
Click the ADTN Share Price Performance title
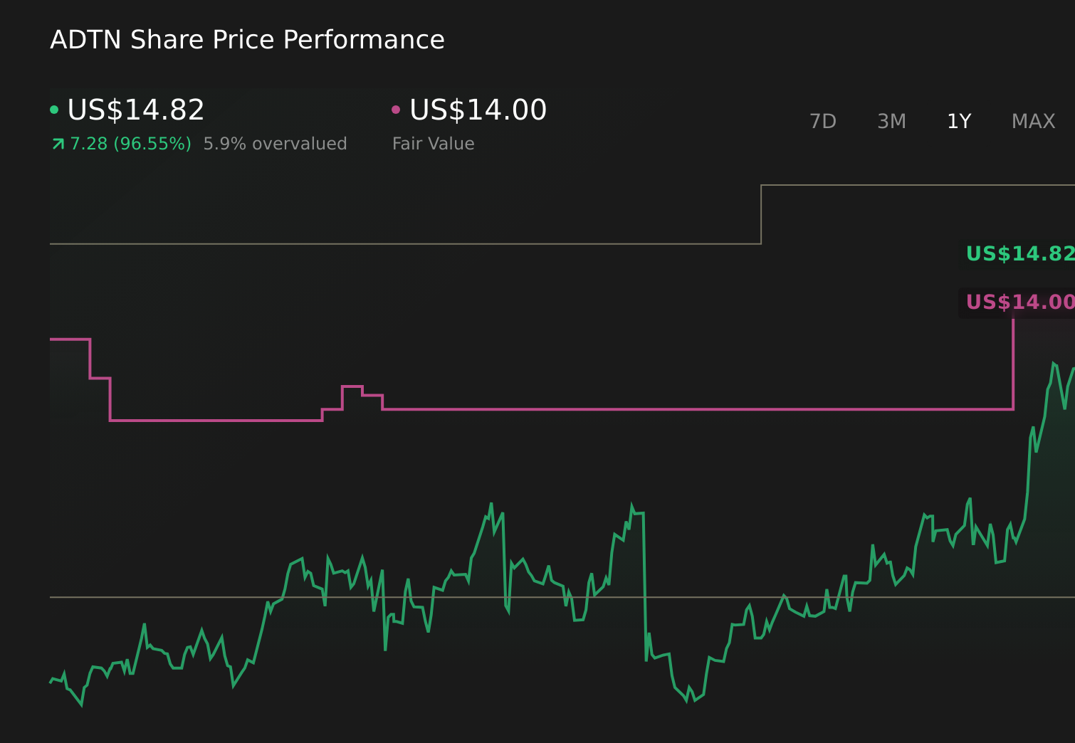(247, 39)
